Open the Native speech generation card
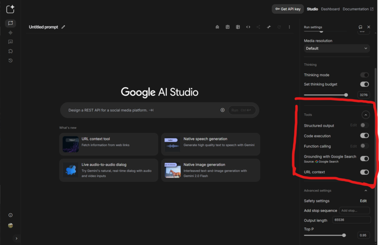Image resolution: width=379 pixels, height=245 pixels. (210, 144)
